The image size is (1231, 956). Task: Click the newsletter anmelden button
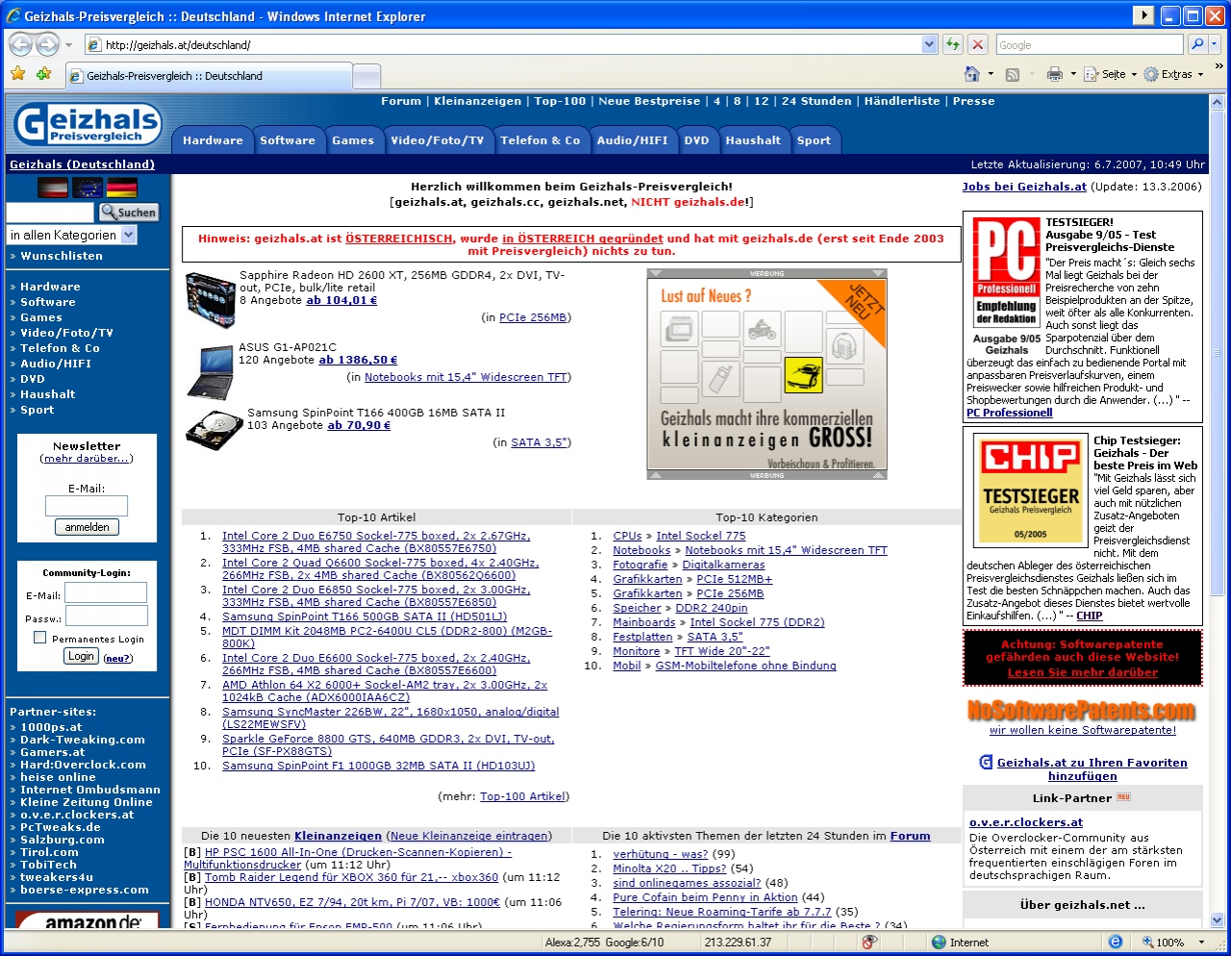87,527
